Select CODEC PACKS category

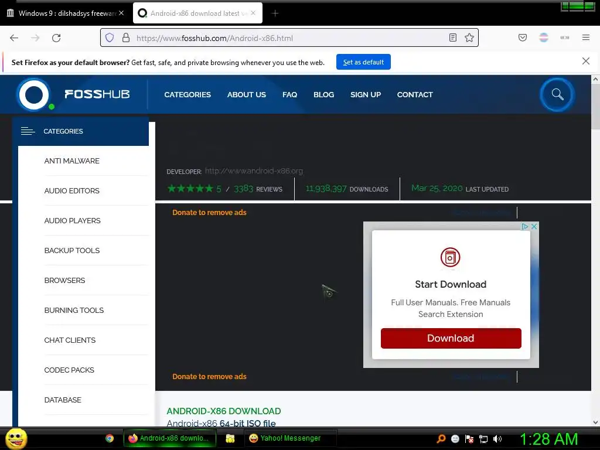pos(69,370)
